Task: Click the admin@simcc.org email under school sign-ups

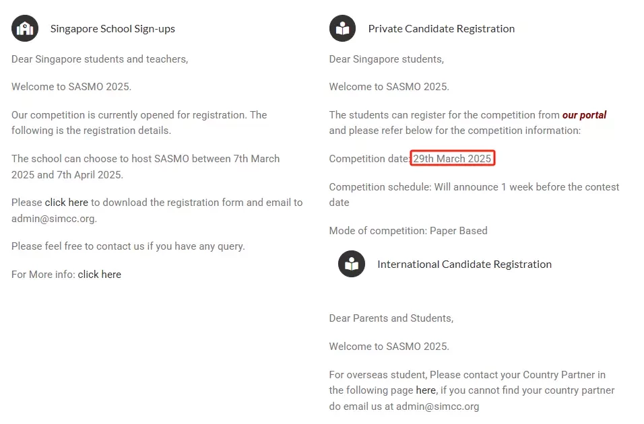Action: coord(53,219)
